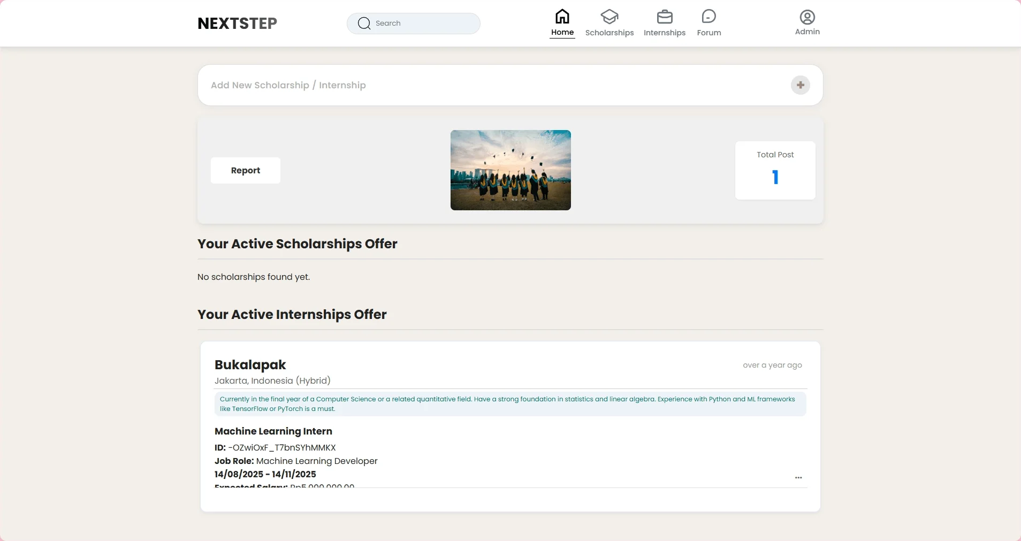
Task: Select the Internships navigation label
Action: [665, 33]
